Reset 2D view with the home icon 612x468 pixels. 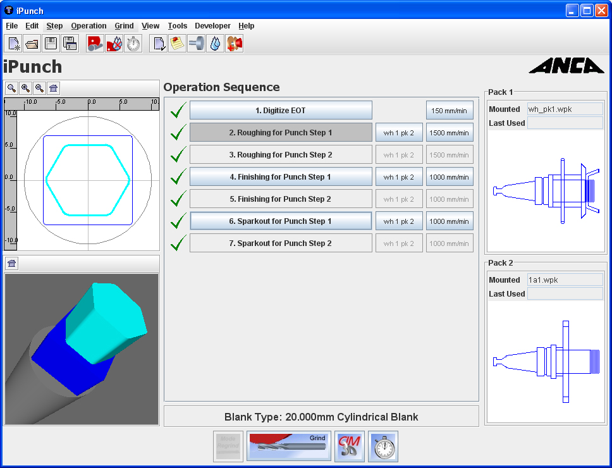tap(54, 88)
